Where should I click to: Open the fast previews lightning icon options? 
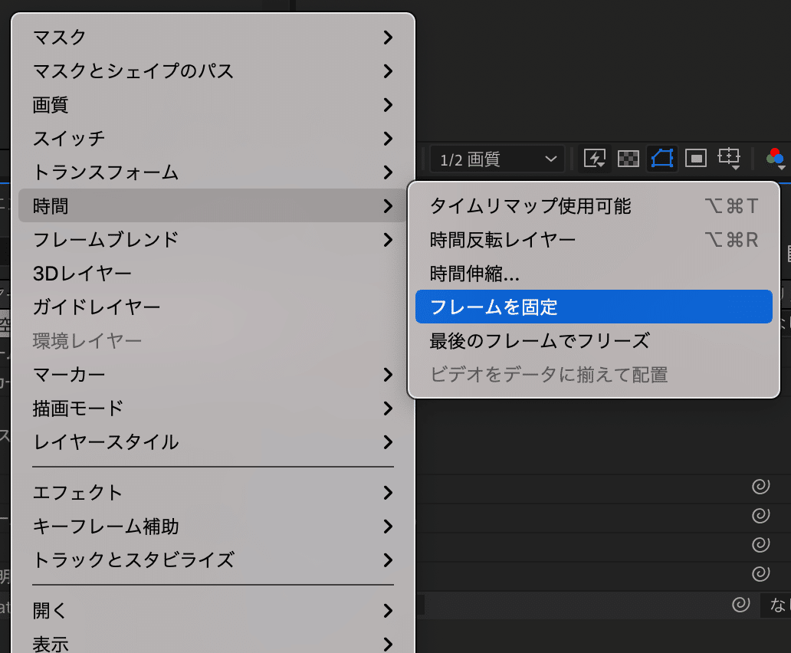click(x=594, y=159)
